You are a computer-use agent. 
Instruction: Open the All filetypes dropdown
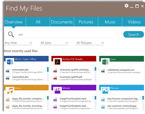pos(90,43)
